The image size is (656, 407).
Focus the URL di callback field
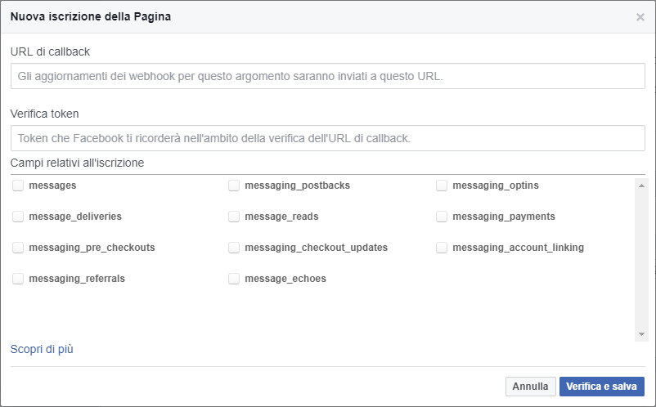pos(327,76)
